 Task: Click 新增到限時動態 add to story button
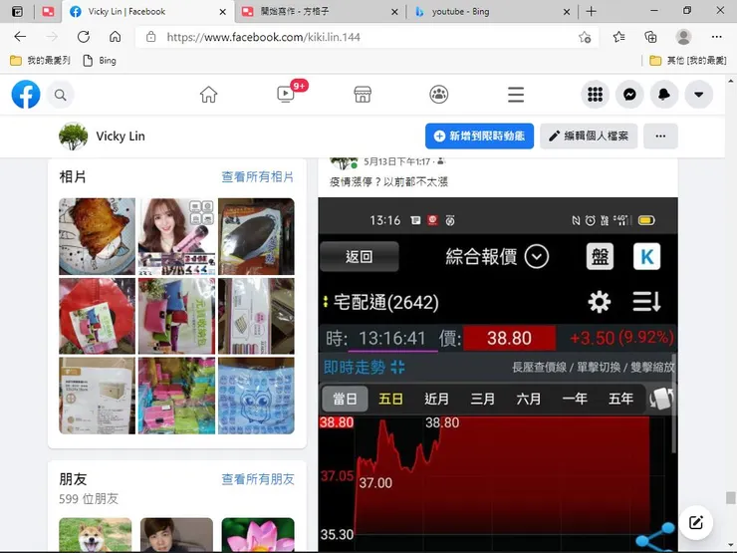click(479, 136)
